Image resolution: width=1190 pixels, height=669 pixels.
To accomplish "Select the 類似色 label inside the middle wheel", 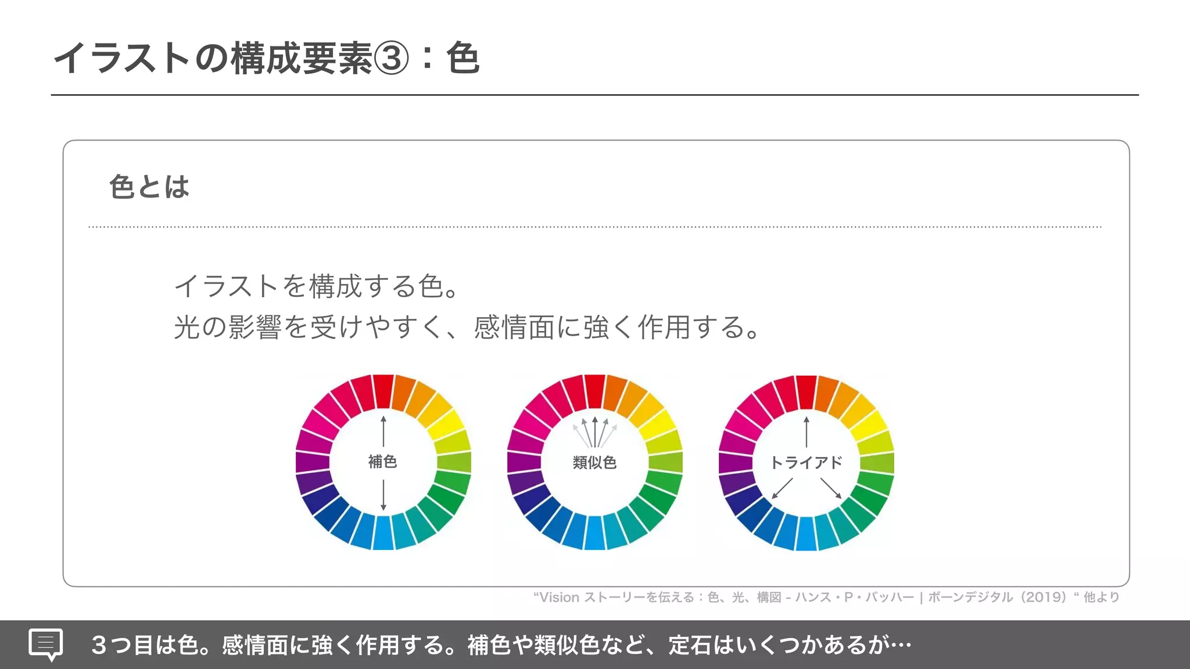I will pos(594,462).
